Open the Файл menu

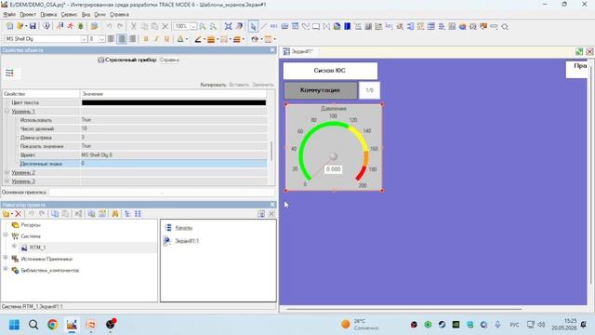pos(9,15)
